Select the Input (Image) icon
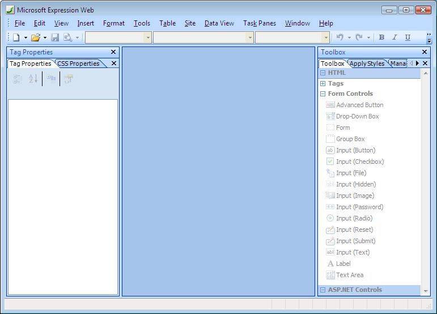The height and width of the screenshot is (314, 437). 330,196
